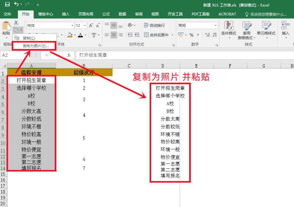294x207 pixels.
Task: Open the 数字 group dialog launcher
Action: [x=217, y=45]
